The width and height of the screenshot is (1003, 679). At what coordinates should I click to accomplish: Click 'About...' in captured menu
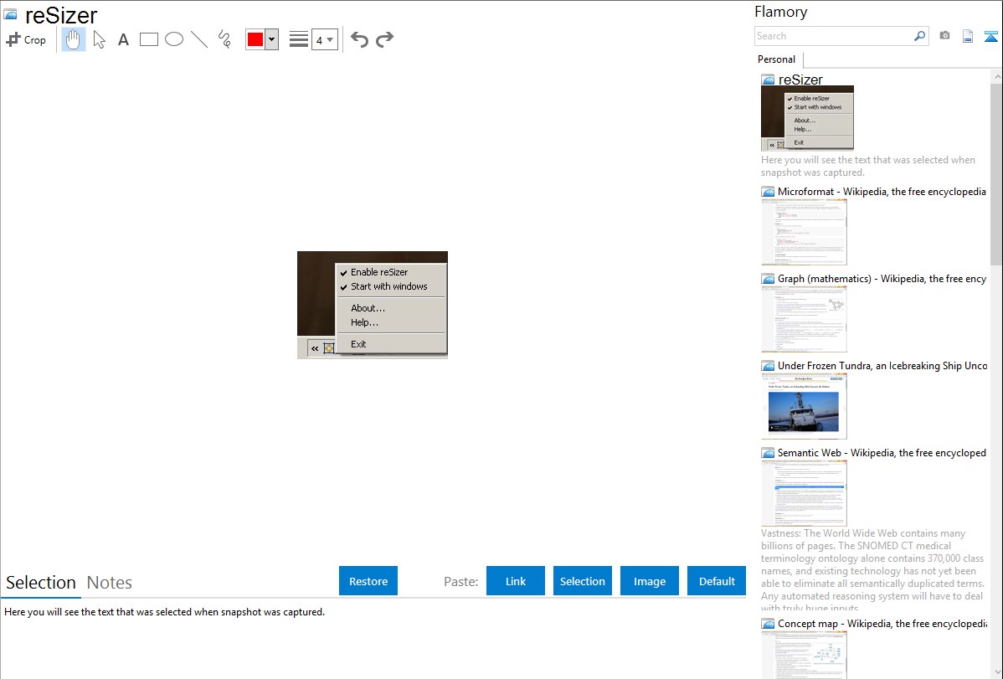pos(368,308)
